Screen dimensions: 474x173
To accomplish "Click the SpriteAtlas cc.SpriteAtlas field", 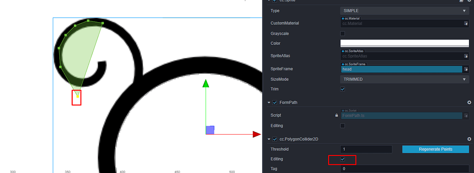I will pos(401,56).
